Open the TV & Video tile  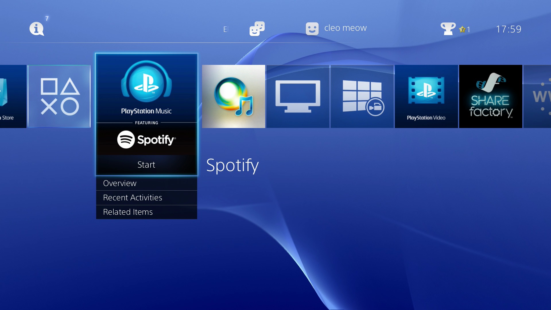pos(298,96)
